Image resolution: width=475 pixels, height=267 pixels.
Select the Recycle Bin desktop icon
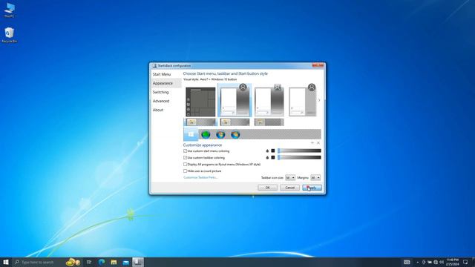[x=9, y=35]
